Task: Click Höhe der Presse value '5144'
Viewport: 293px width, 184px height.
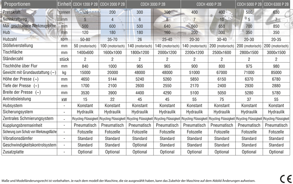Action: point(112,79)
